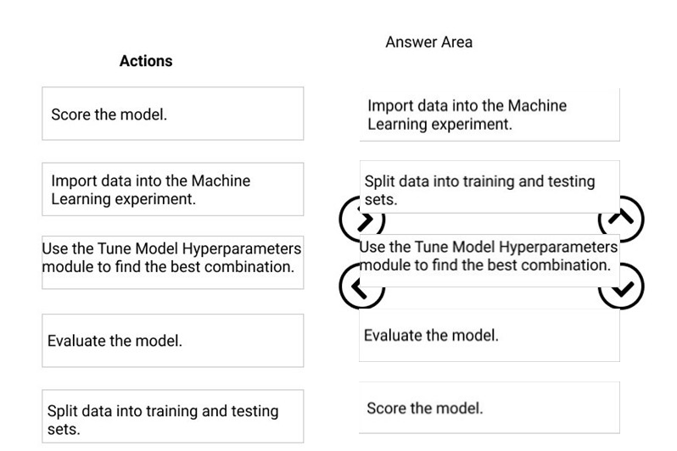This screenshot has height=451, width=677.
Task: Click the word 'Hyperparameters' in Actions column
Action: click(242, 248)
